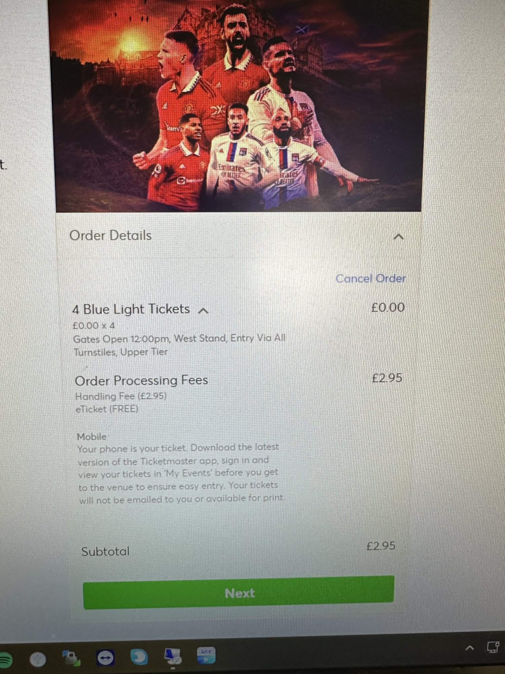Open the TeamViewer taskbar icon
The image size is (505, 674).
click(105, 657)
